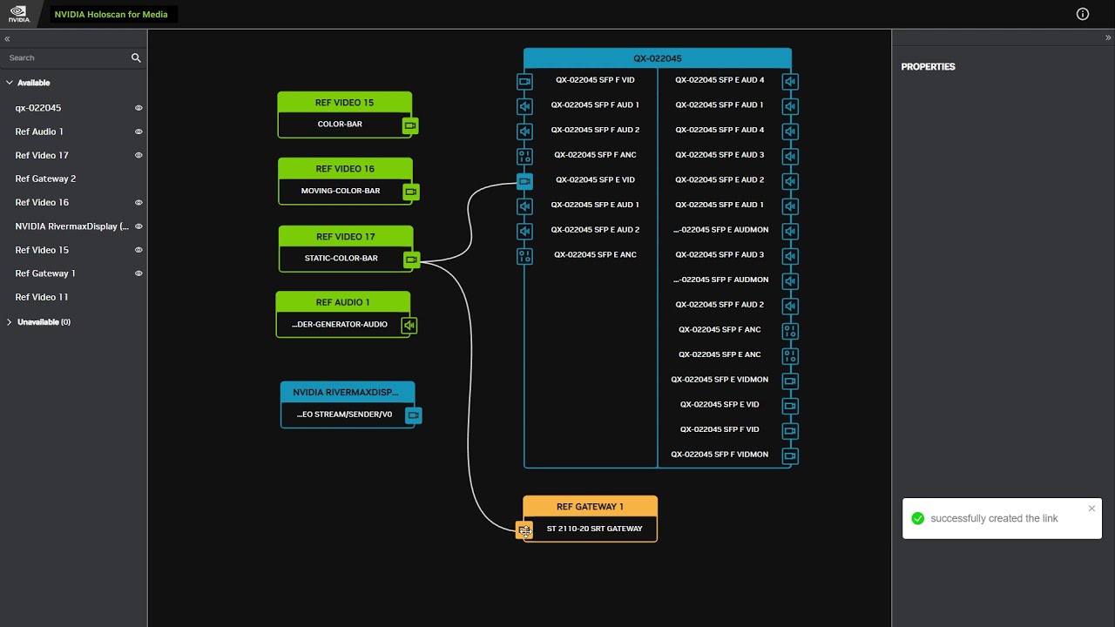Image resolution: width=1115 pixels, height=627 pixels.
Task: Toggle visibility of Ref Video 16
Action: pyautogui.click(x=139, y=202)
